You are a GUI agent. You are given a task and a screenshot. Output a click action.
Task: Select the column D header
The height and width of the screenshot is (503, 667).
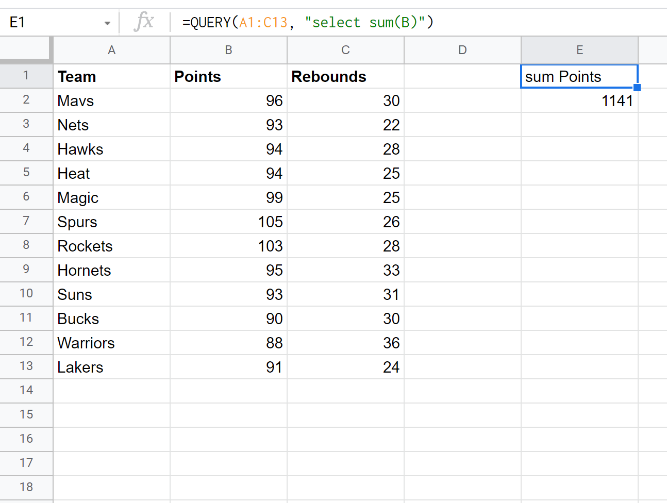pos(462,50)
